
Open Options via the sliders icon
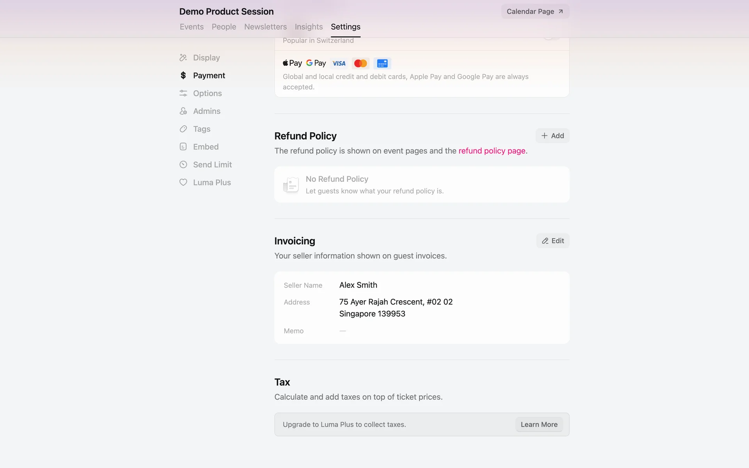click(183, 93)
